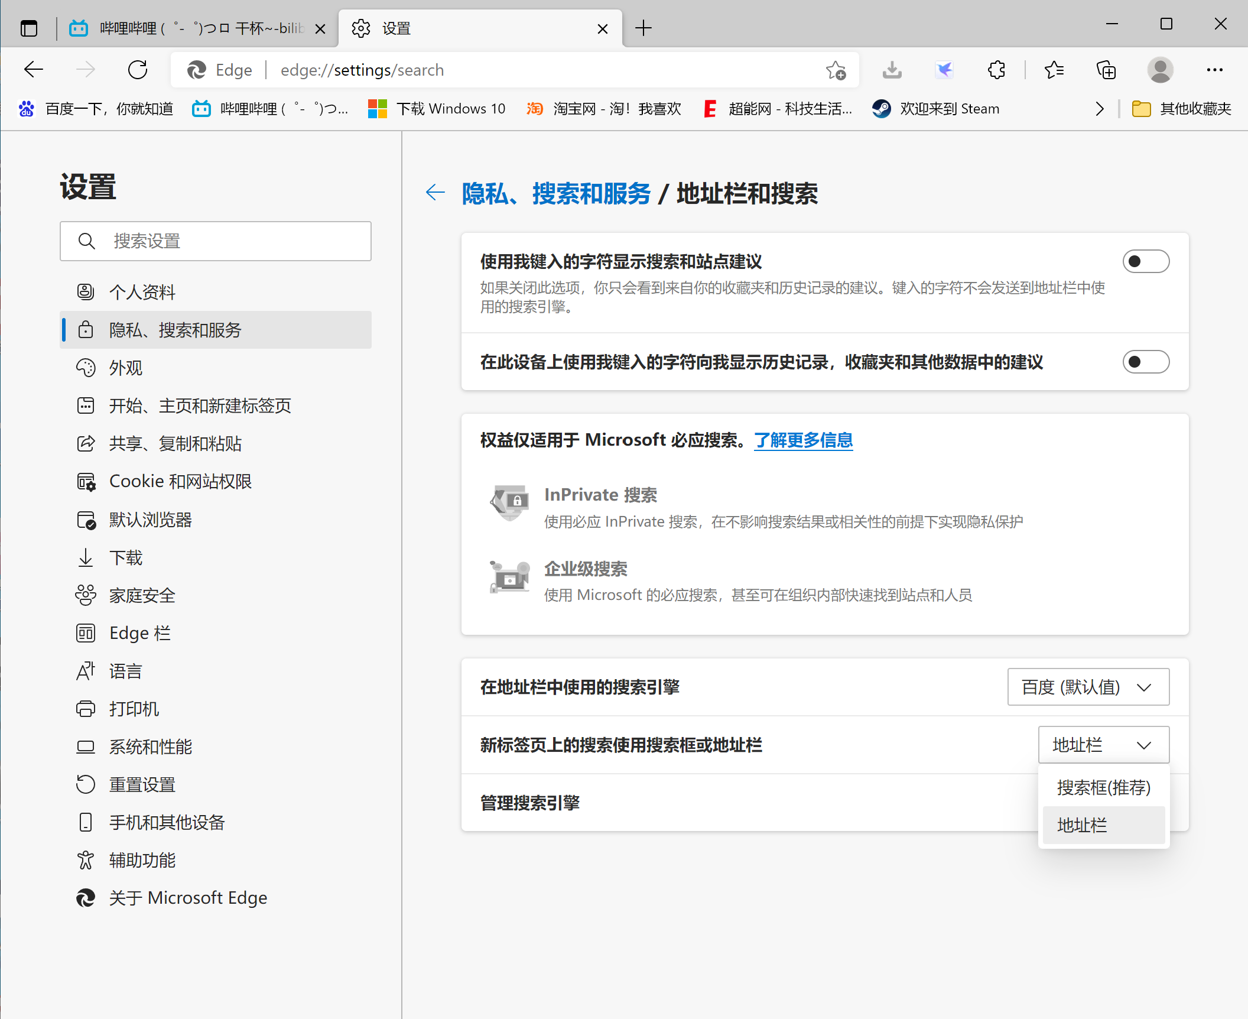The width and height of the screenshot is (1248, 1019).
Task: Open a new tab with plus button
Action: [643, 28]
